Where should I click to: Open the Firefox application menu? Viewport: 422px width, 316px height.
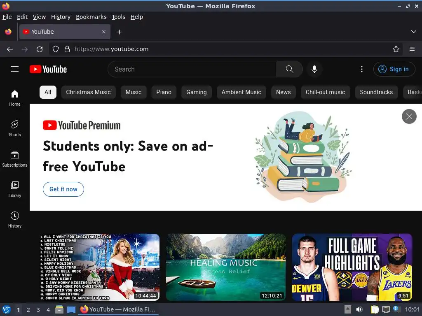tap(412, 49)
